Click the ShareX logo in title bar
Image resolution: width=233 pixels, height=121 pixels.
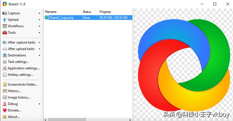click(x=5, y=4)
